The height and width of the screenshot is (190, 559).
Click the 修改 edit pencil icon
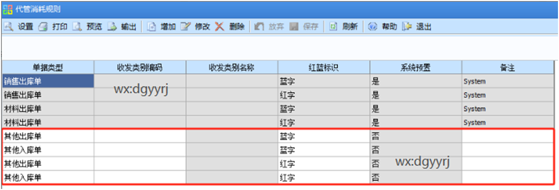coord(185,26)
